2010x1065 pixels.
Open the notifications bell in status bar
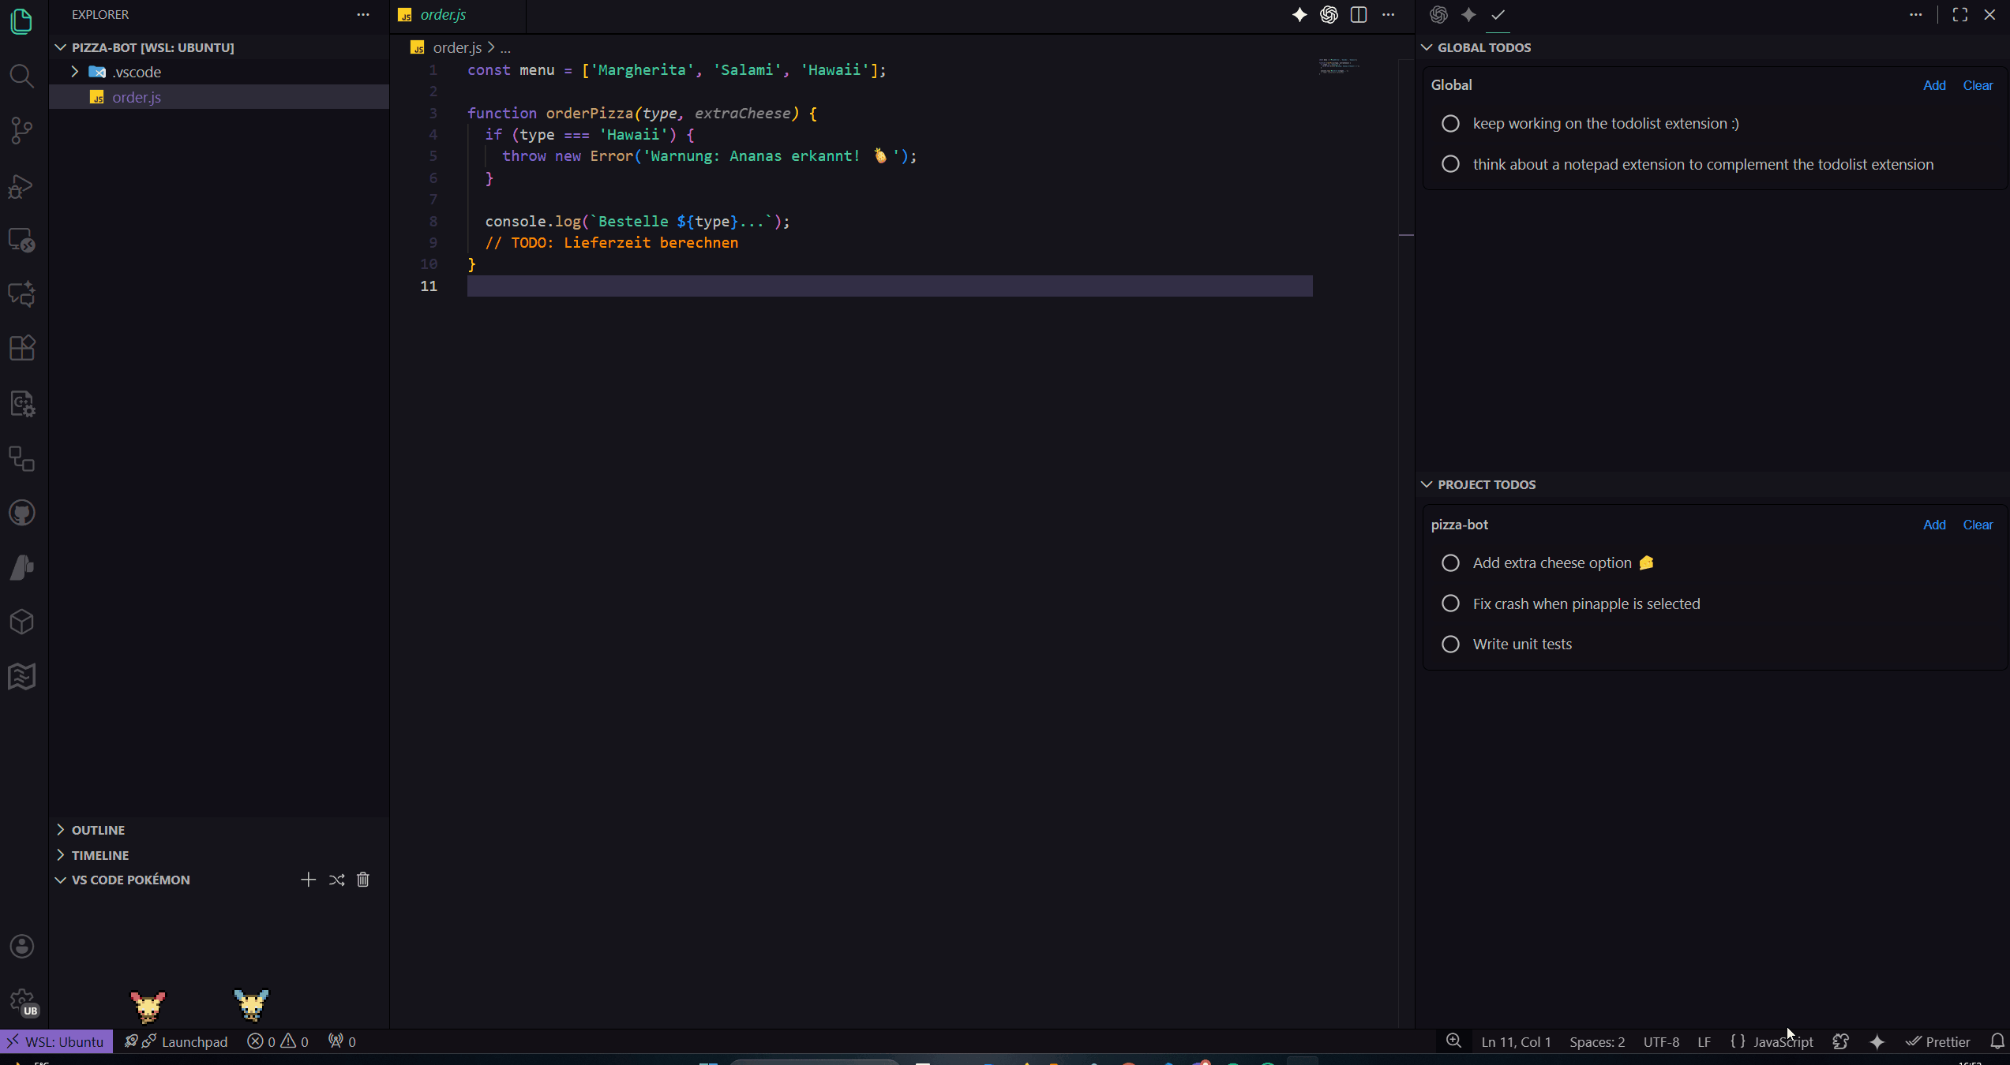point(1997,1041)
